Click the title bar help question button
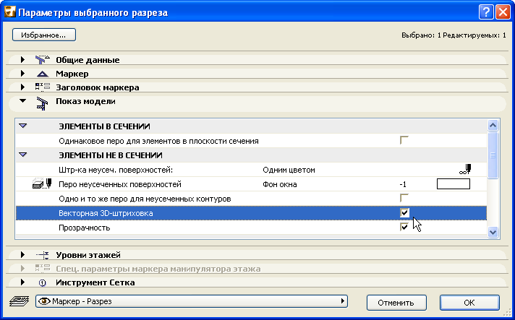The image size is (515, 320). (x=486, y=12)
